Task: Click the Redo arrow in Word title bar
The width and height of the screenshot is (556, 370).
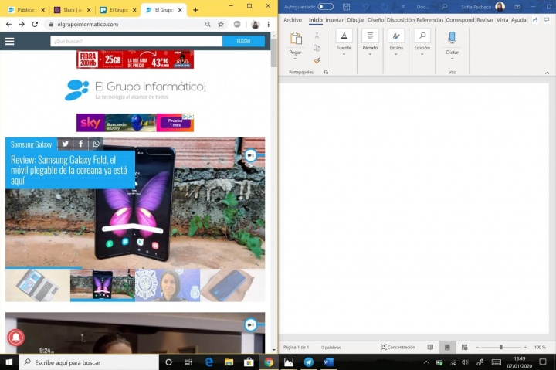Action: pyautogui.click(x=385, y=7)
